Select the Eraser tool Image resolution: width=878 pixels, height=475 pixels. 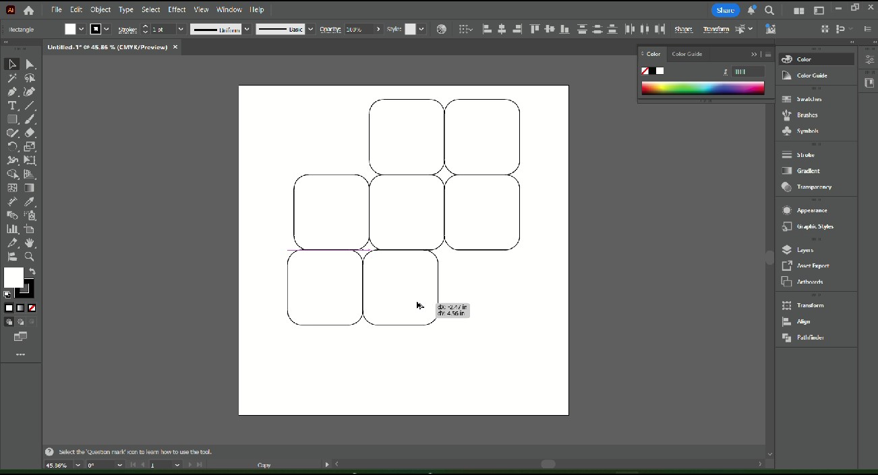30,133
